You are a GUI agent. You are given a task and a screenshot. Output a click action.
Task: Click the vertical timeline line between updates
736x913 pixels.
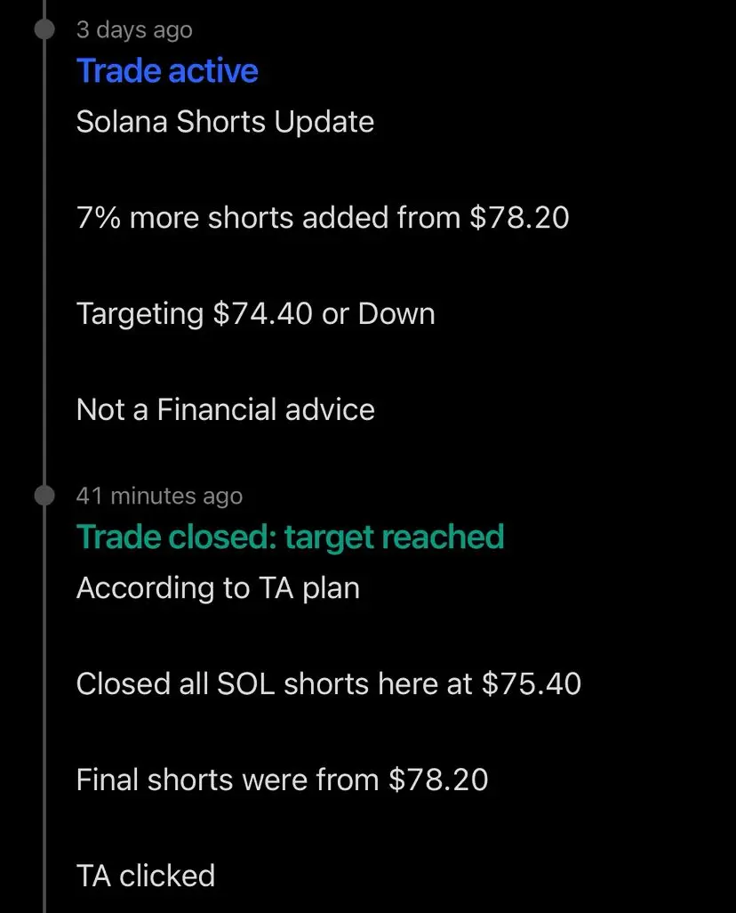(x=44, y=262)
